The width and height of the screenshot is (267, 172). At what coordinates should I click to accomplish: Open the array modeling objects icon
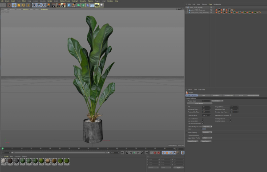click(x=83, y=5)
